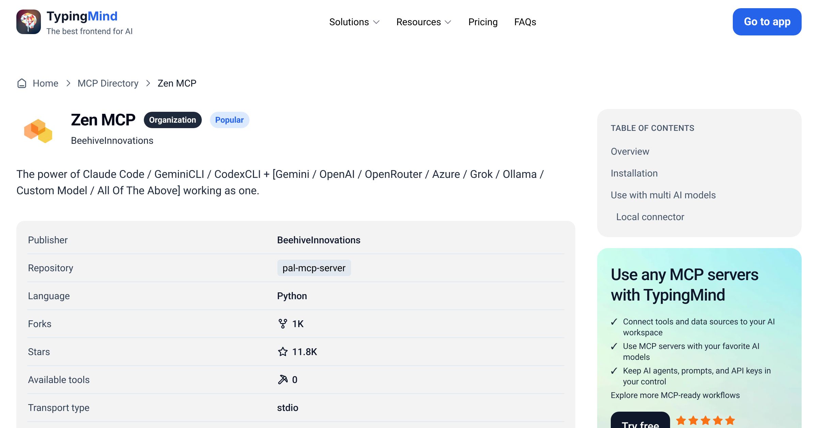
Task: Jump to Installation in table of contents
Action: (634, 173)
